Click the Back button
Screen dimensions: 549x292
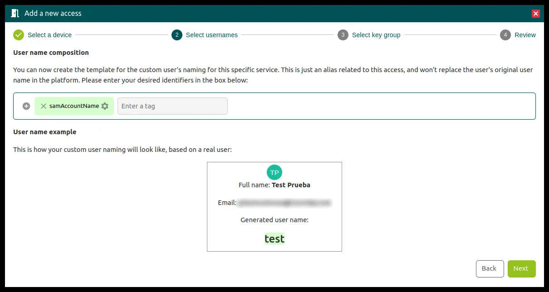coord(490,268)
